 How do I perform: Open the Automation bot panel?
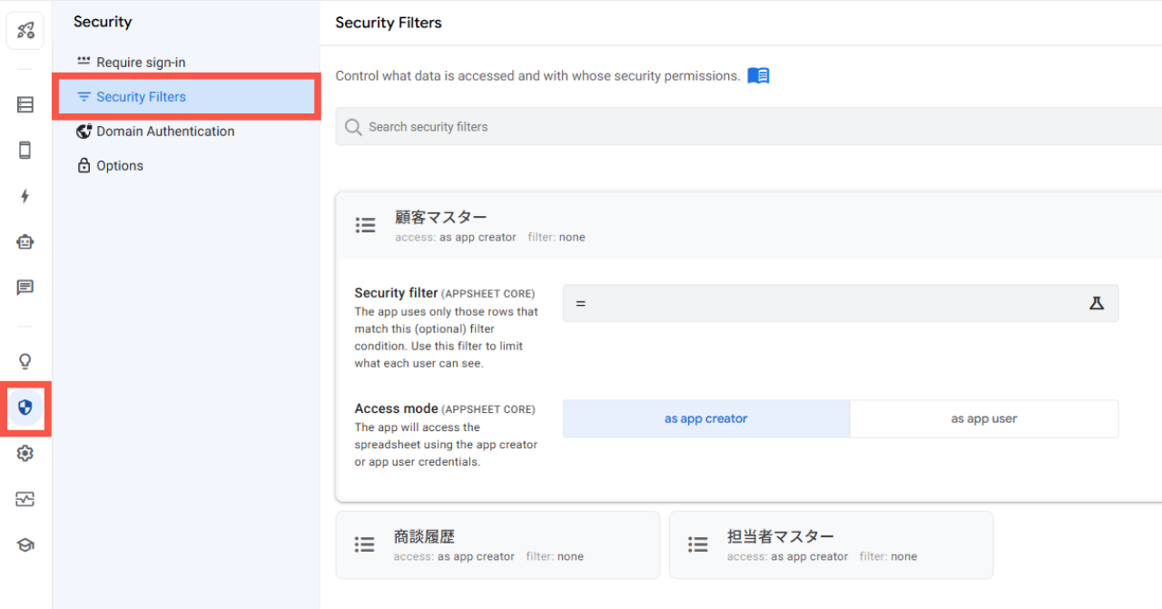25,241
